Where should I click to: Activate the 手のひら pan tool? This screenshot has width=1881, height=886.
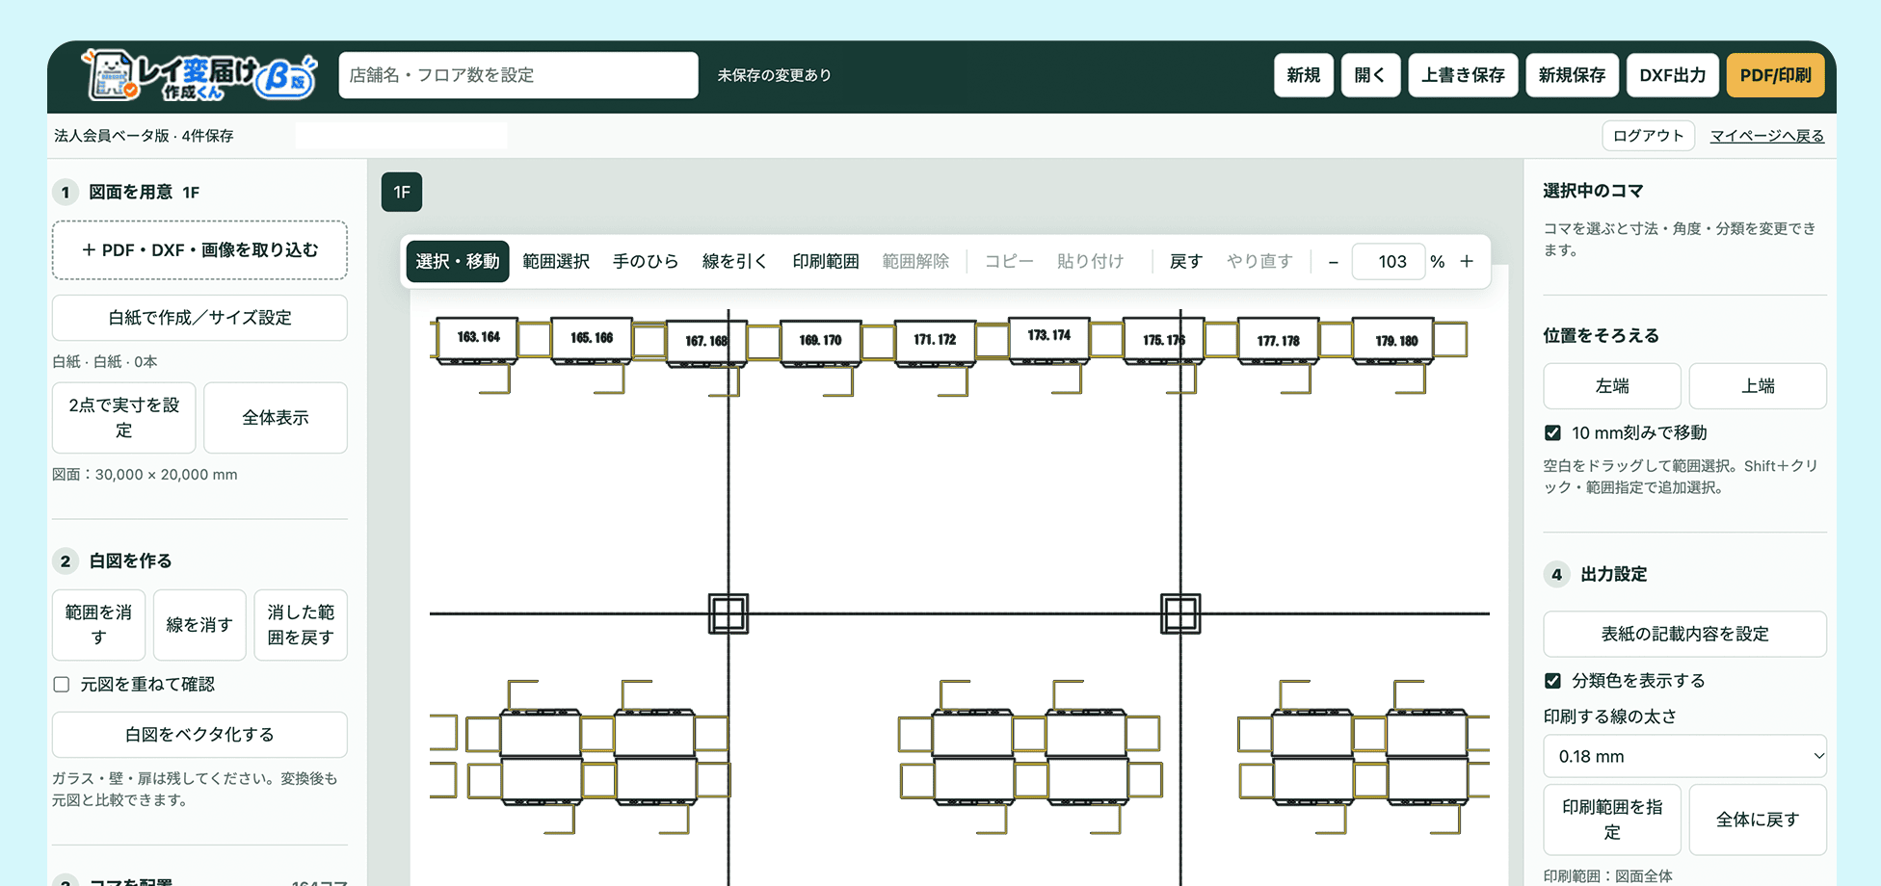(646, 262)
